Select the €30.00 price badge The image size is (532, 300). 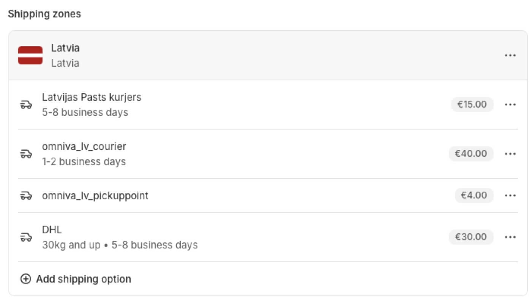471,237
